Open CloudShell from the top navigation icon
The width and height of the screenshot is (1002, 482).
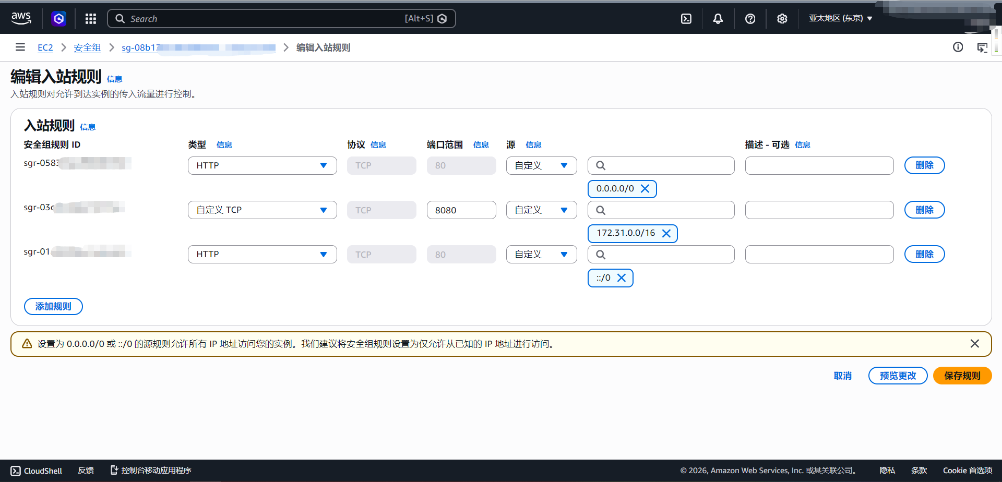tap(686, 19)
